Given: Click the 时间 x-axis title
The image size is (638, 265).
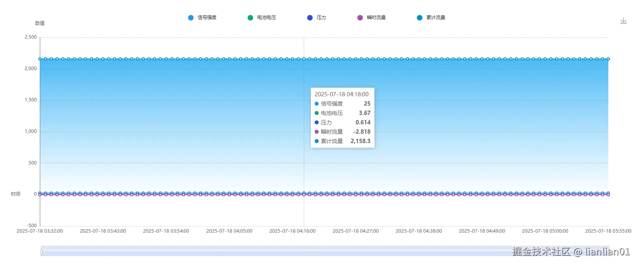Looking at the screenshot, I should (16, 194).
